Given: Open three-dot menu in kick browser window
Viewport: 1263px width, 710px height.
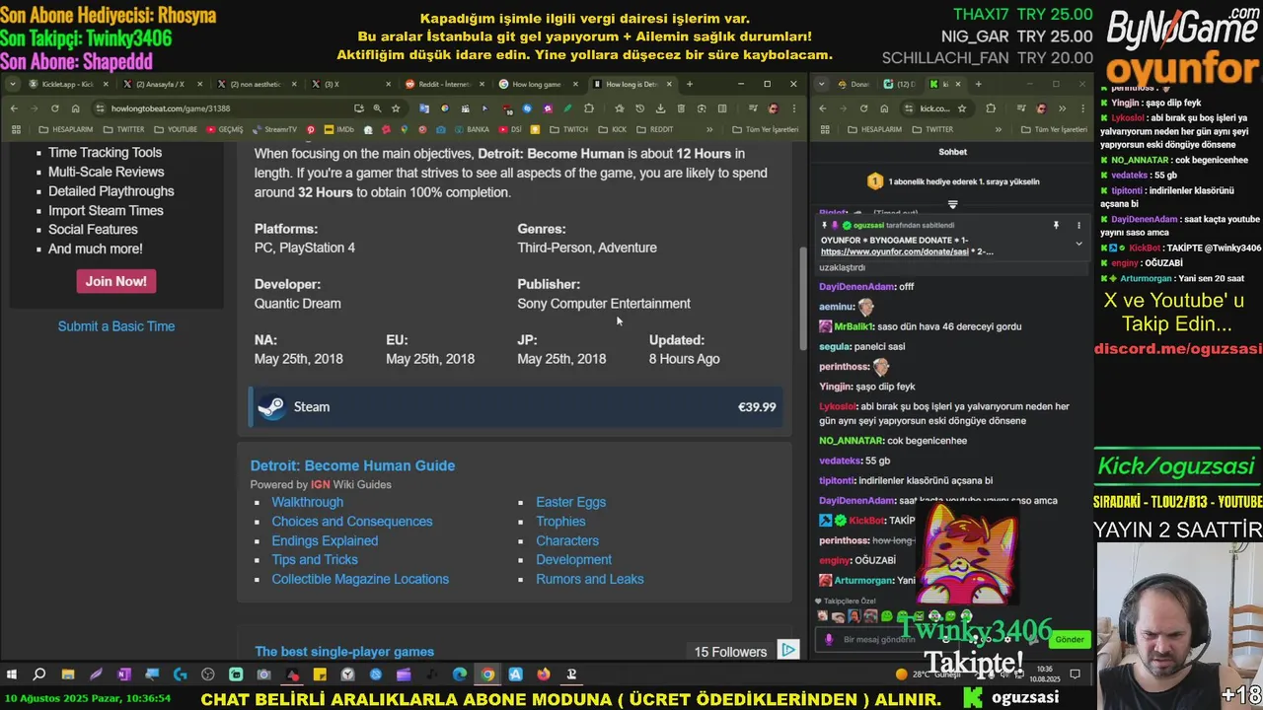Looking at the screenshot, I should [x=1083, y=108].
